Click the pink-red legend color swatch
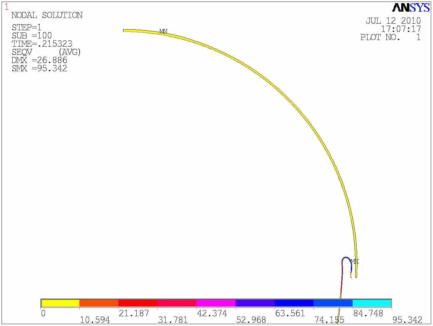 pos(177,303)
